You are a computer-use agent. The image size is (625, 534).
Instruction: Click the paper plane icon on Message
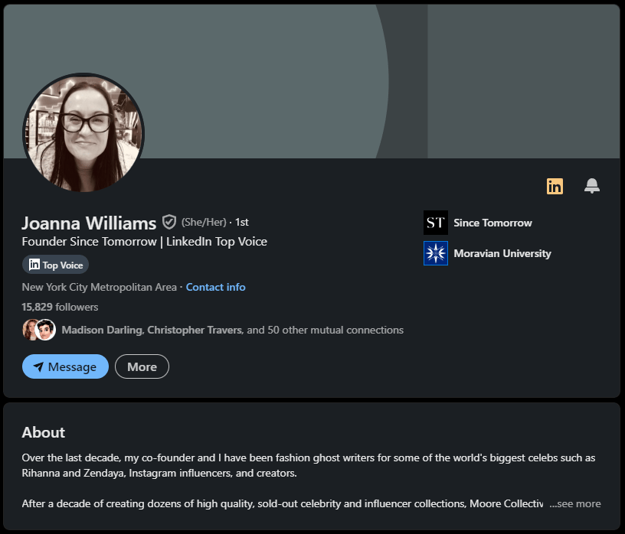tap(38, 366)
